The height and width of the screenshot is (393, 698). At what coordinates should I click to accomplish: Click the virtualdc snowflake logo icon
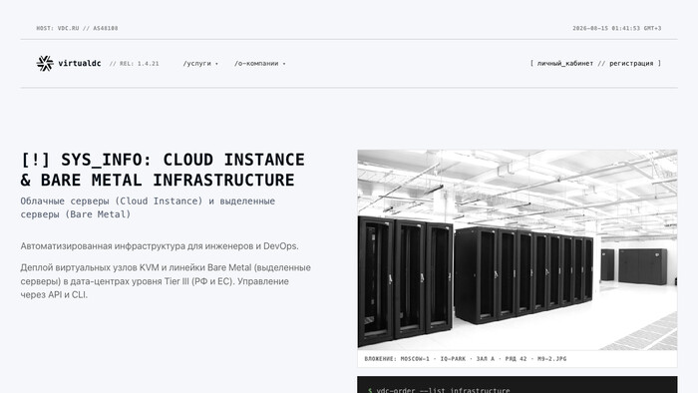click(45, 64)
